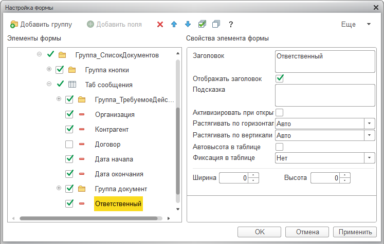Enable the Договор checkbox
Image resolution: width=384 pixels, height=244 pixels.
(x=69, y=145)
